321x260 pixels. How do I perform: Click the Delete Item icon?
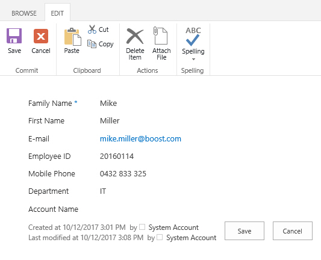coord(135,36)
